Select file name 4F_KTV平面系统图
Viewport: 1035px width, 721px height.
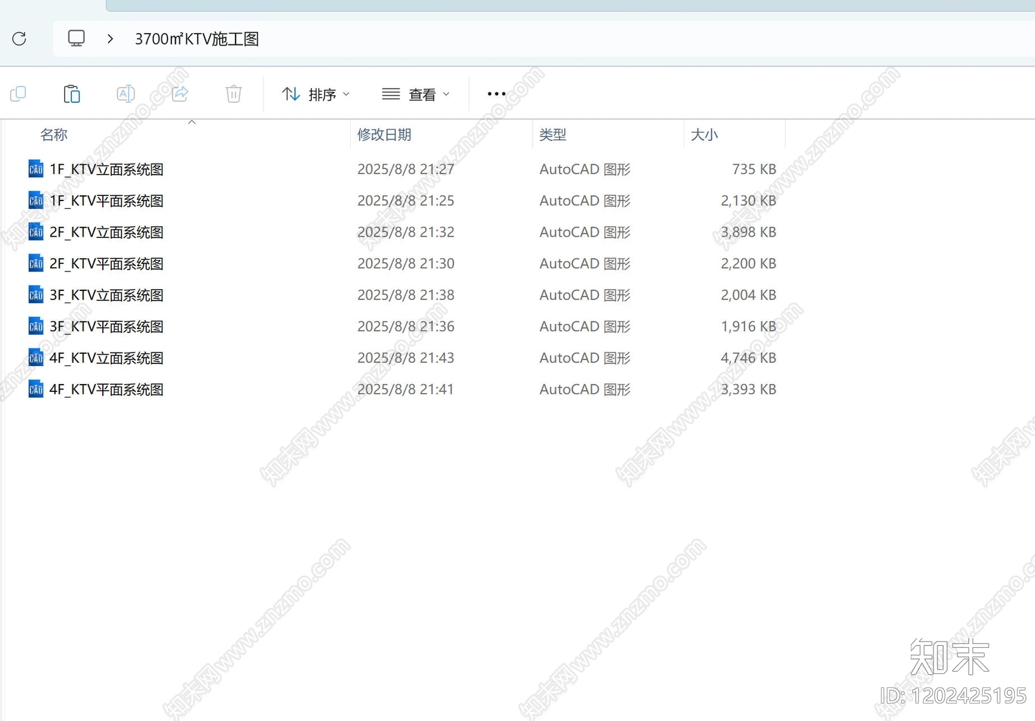pyautogui.click(x=107, y=390)
